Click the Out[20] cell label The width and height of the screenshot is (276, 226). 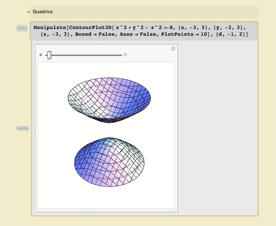click(23, 128)
